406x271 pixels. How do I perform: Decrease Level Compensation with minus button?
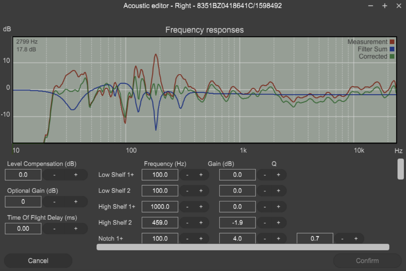coord(54,175)
